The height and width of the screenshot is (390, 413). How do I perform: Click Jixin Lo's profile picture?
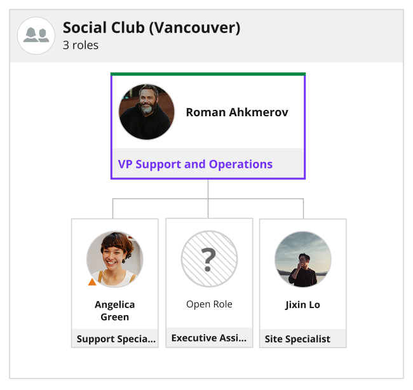[303, 259]
